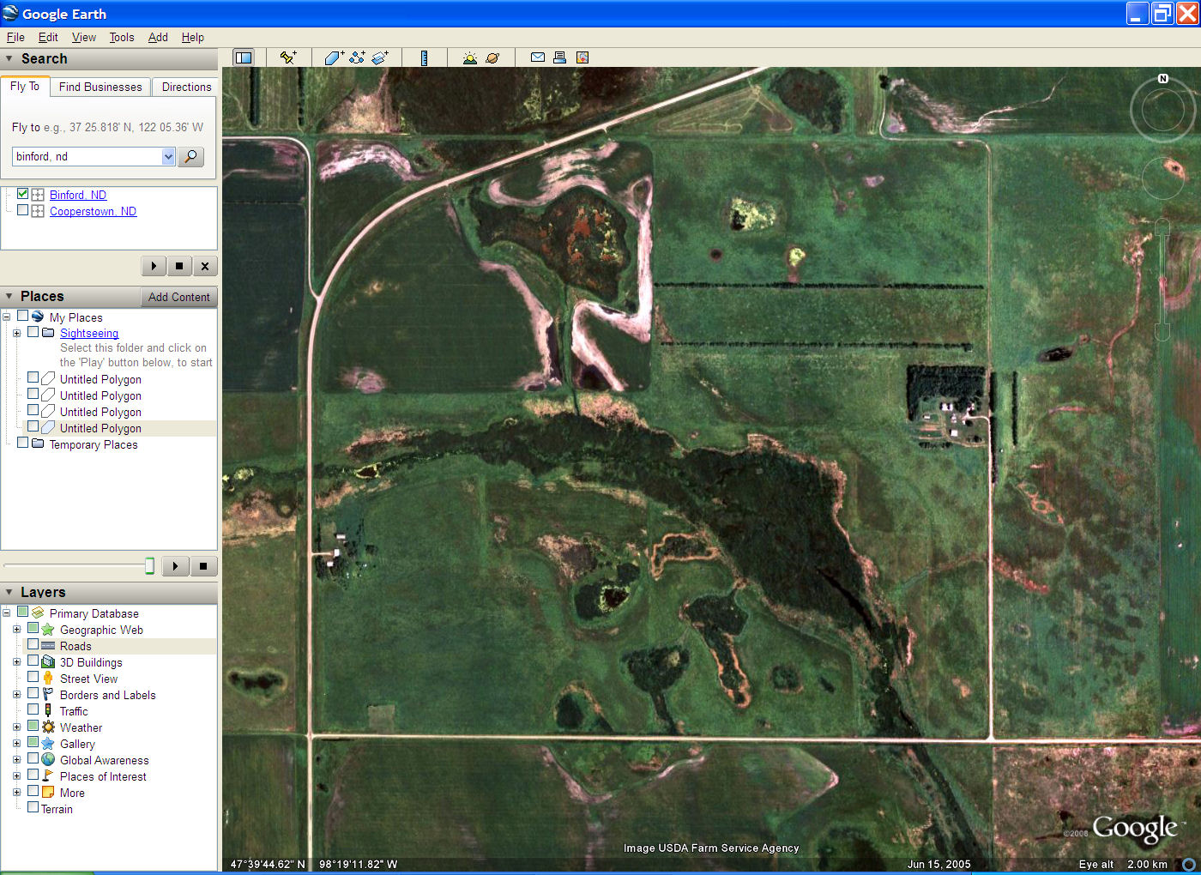Switch to Sky mode planet icon
The width and height of the screenshot is (1201, 875).
492,57
